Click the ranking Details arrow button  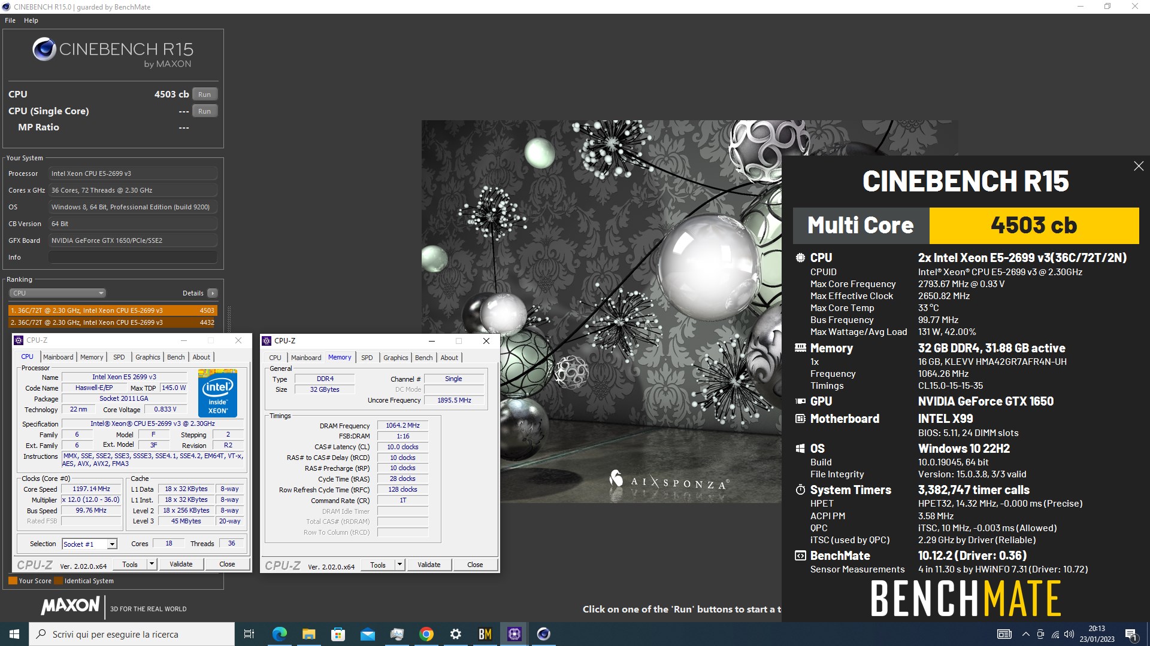point(213,293)
